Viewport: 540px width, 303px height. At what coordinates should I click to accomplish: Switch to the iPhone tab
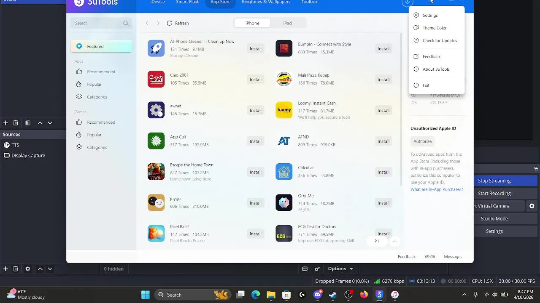coord(252,23)
